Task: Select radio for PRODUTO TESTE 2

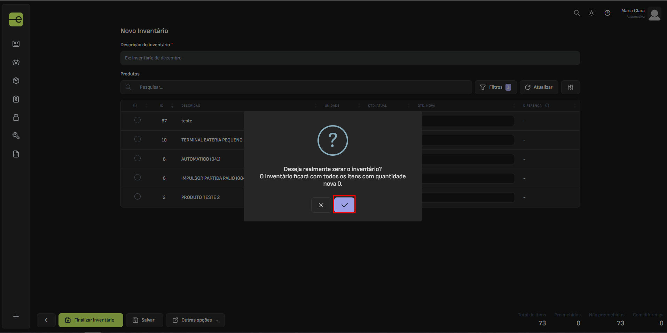Action: [x=138, y=197]
